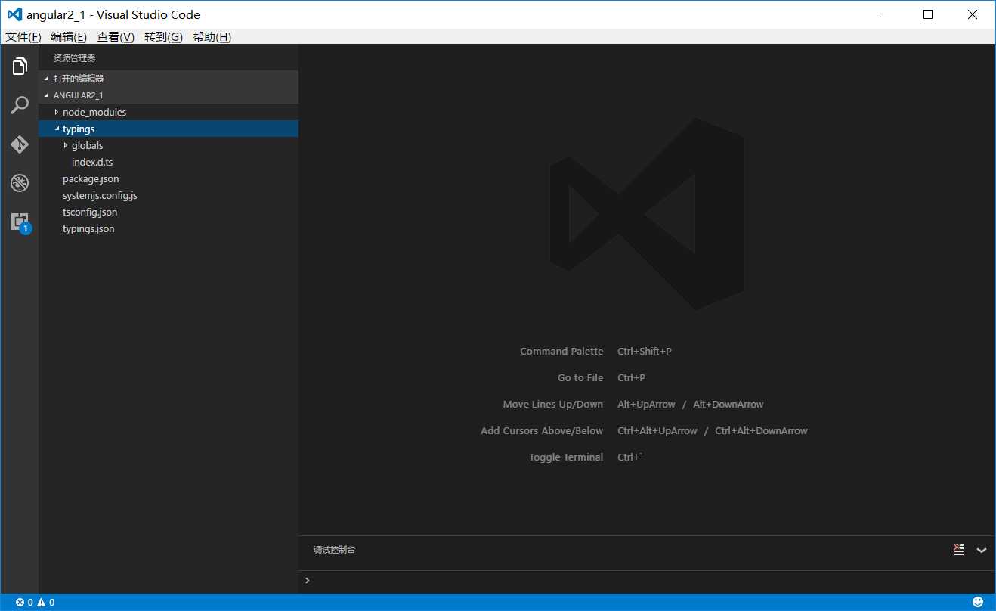
Task: Clear the debug console output icon
Action: tap(959, 550)
